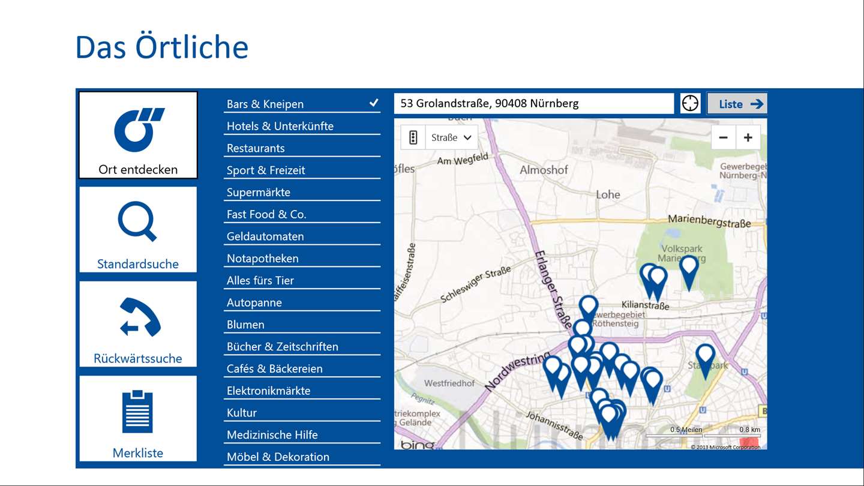Choose Bücher & Zeitschriften category
The height and width of the screenshot is (486, 864).
click(302, 346)
